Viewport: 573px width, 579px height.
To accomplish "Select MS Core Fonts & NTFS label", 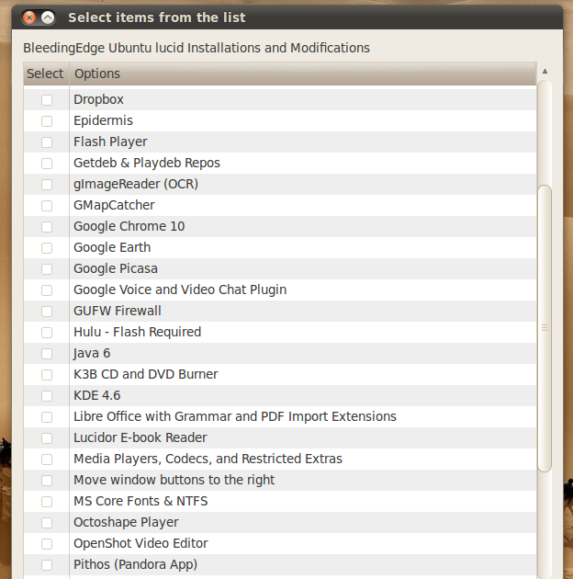I will click(x=140, y=501).
